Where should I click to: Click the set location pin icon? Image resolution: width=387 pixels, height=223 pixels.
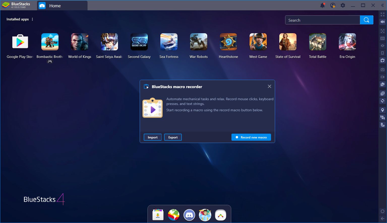tap(382, 110)
